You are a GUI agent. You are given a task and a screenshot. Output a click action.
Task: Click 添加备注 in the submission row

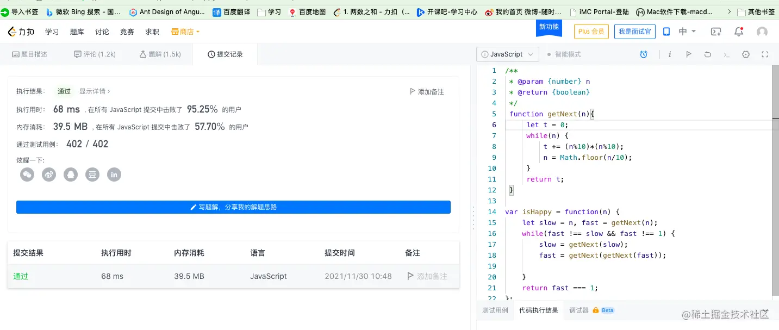[427, 276]
